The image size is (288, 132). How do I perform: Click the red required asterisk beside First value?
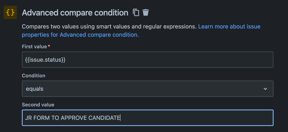click(x=49, y=46)
